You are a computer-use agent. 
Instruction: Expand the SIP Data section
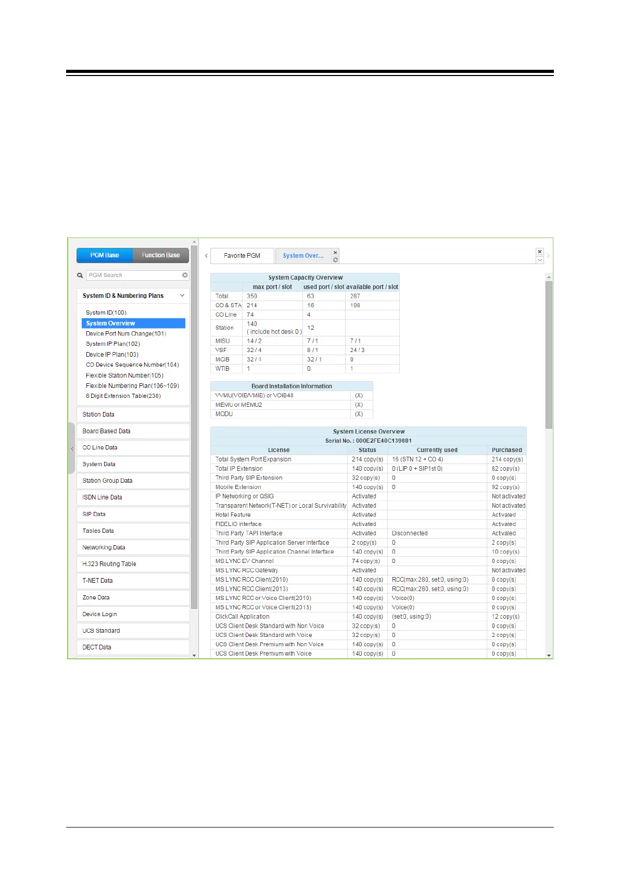click(133, 514)
